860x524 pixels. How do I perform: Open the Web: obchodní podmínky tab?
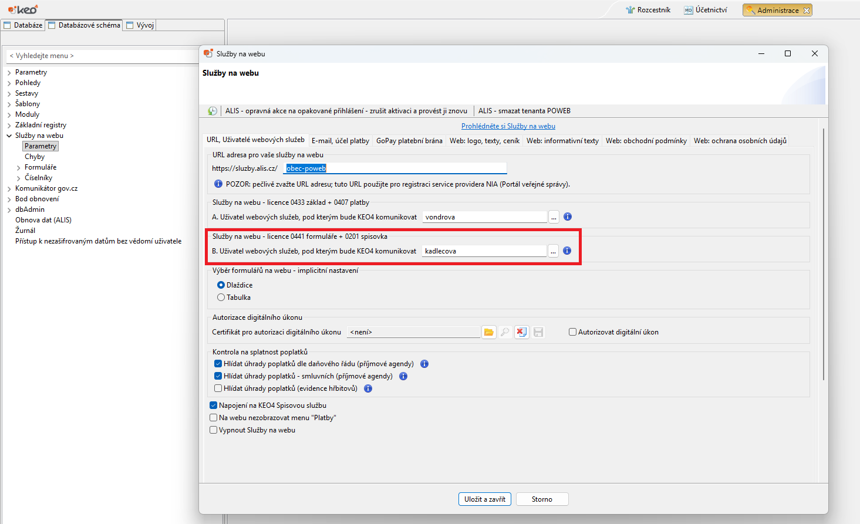point(646,140)
